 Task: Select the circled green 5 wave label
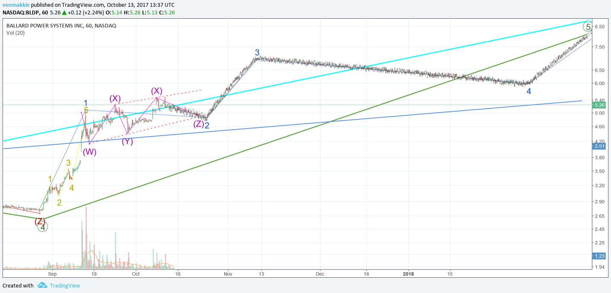pyautogui.click(x=587, y=27)
